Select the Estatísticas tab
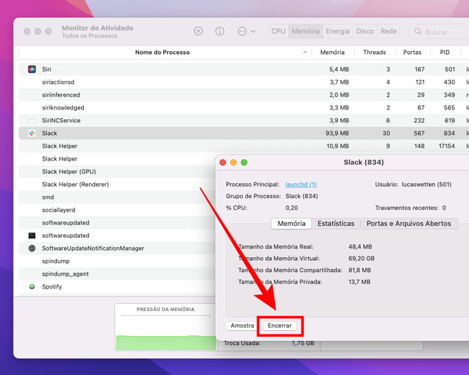The height and width of the screenshot is (375, 469). [336, 224]
